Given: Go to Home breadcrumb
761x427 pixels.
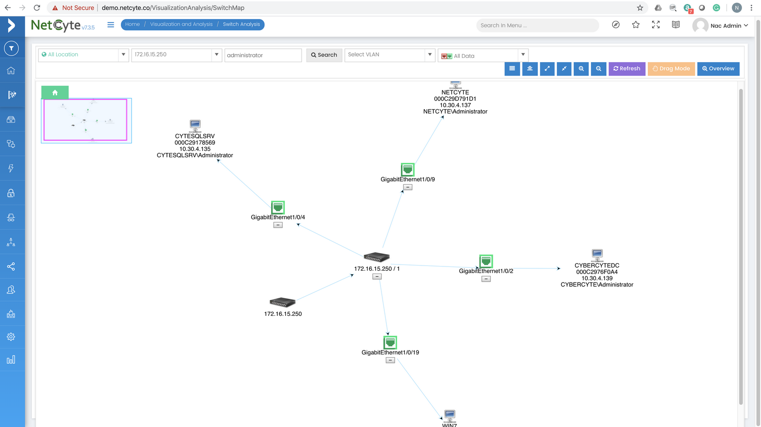Looking at the screenshot, I should tap(132, 24).
